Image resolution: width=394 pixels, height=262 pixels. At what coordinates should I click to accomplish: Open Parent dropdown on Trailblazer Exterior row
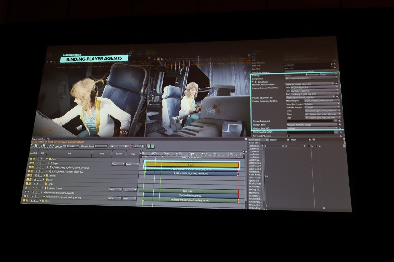[115, 190]
